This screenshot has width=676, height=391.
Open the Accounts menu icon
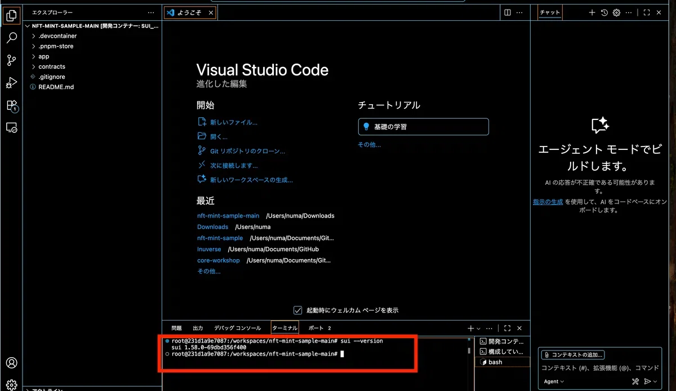click(x=11, y=363)
